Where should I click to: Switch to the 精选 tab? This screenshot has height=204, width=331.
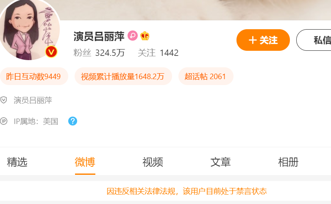17,162
